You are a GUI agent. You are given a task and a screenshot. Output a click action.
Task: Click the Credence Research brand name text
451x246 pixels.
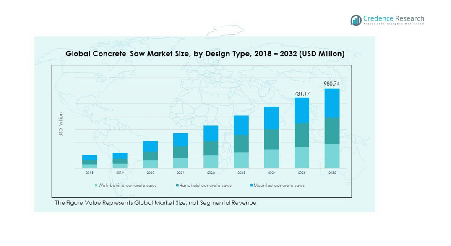[393, 18]
